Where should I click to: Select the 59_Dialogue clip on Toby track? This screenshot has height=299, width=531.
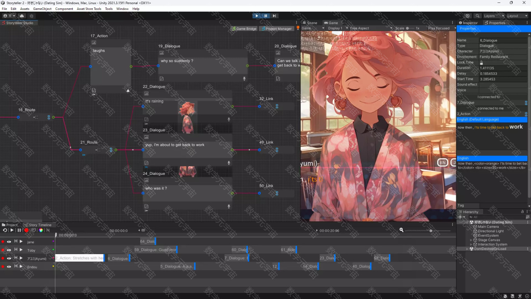coord(156,250)
